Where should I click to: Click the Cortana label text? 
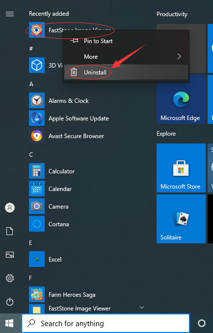(x=59, y=224)
